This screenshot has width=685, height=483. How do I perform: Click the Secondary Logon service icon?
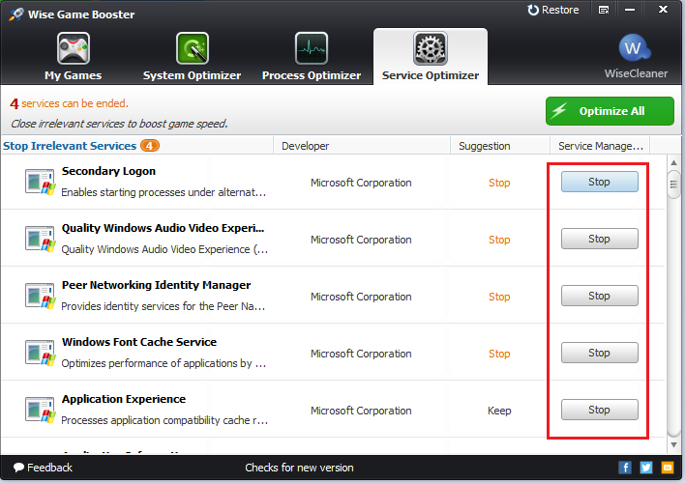40,182
